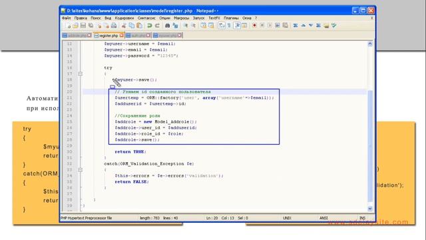Open the Опции menu

click(x=164, y=18)
